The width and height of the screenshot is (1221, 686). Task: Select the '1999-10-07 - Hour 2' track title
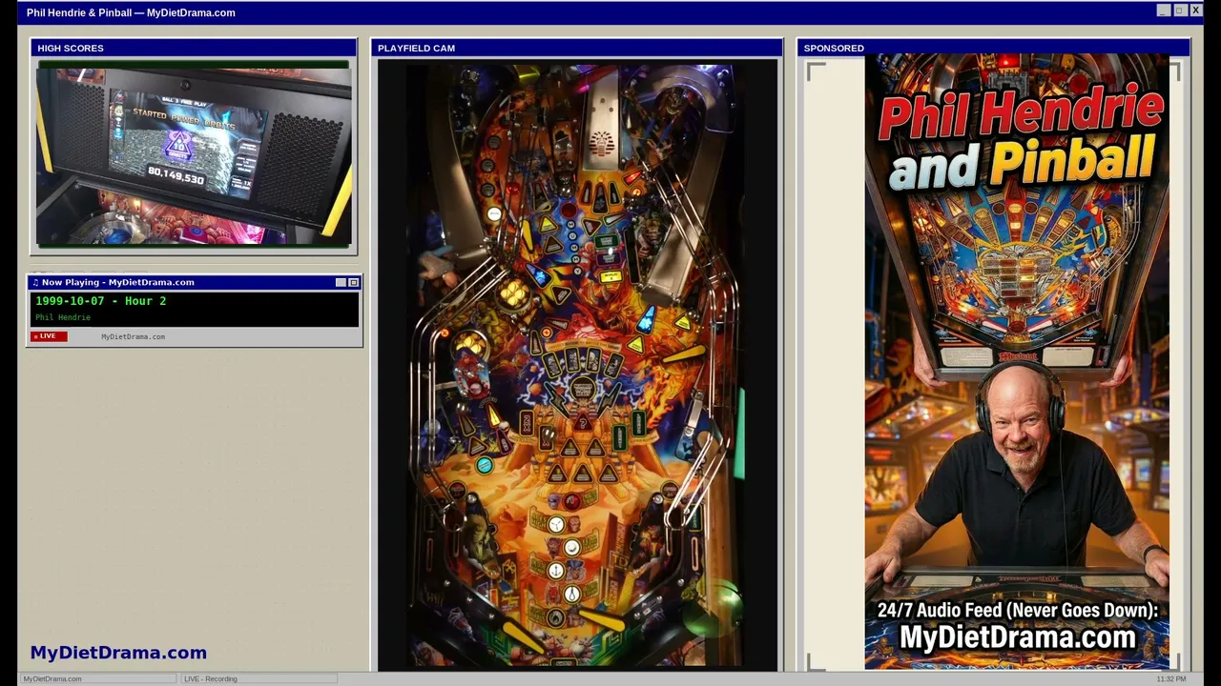click(x=101, y=301)
